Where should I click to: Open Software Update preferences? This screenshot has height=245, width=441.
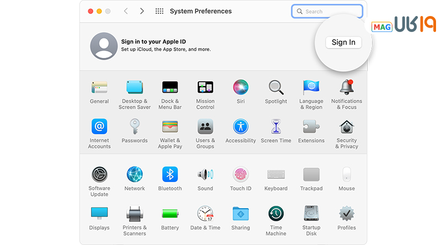[x=99, y=175]
